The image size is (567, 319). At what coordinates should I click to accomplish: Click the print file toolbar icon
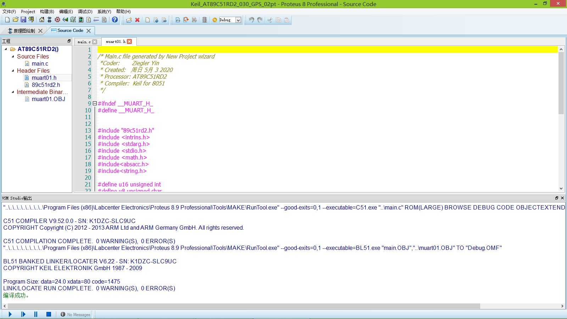pos(164,20)
